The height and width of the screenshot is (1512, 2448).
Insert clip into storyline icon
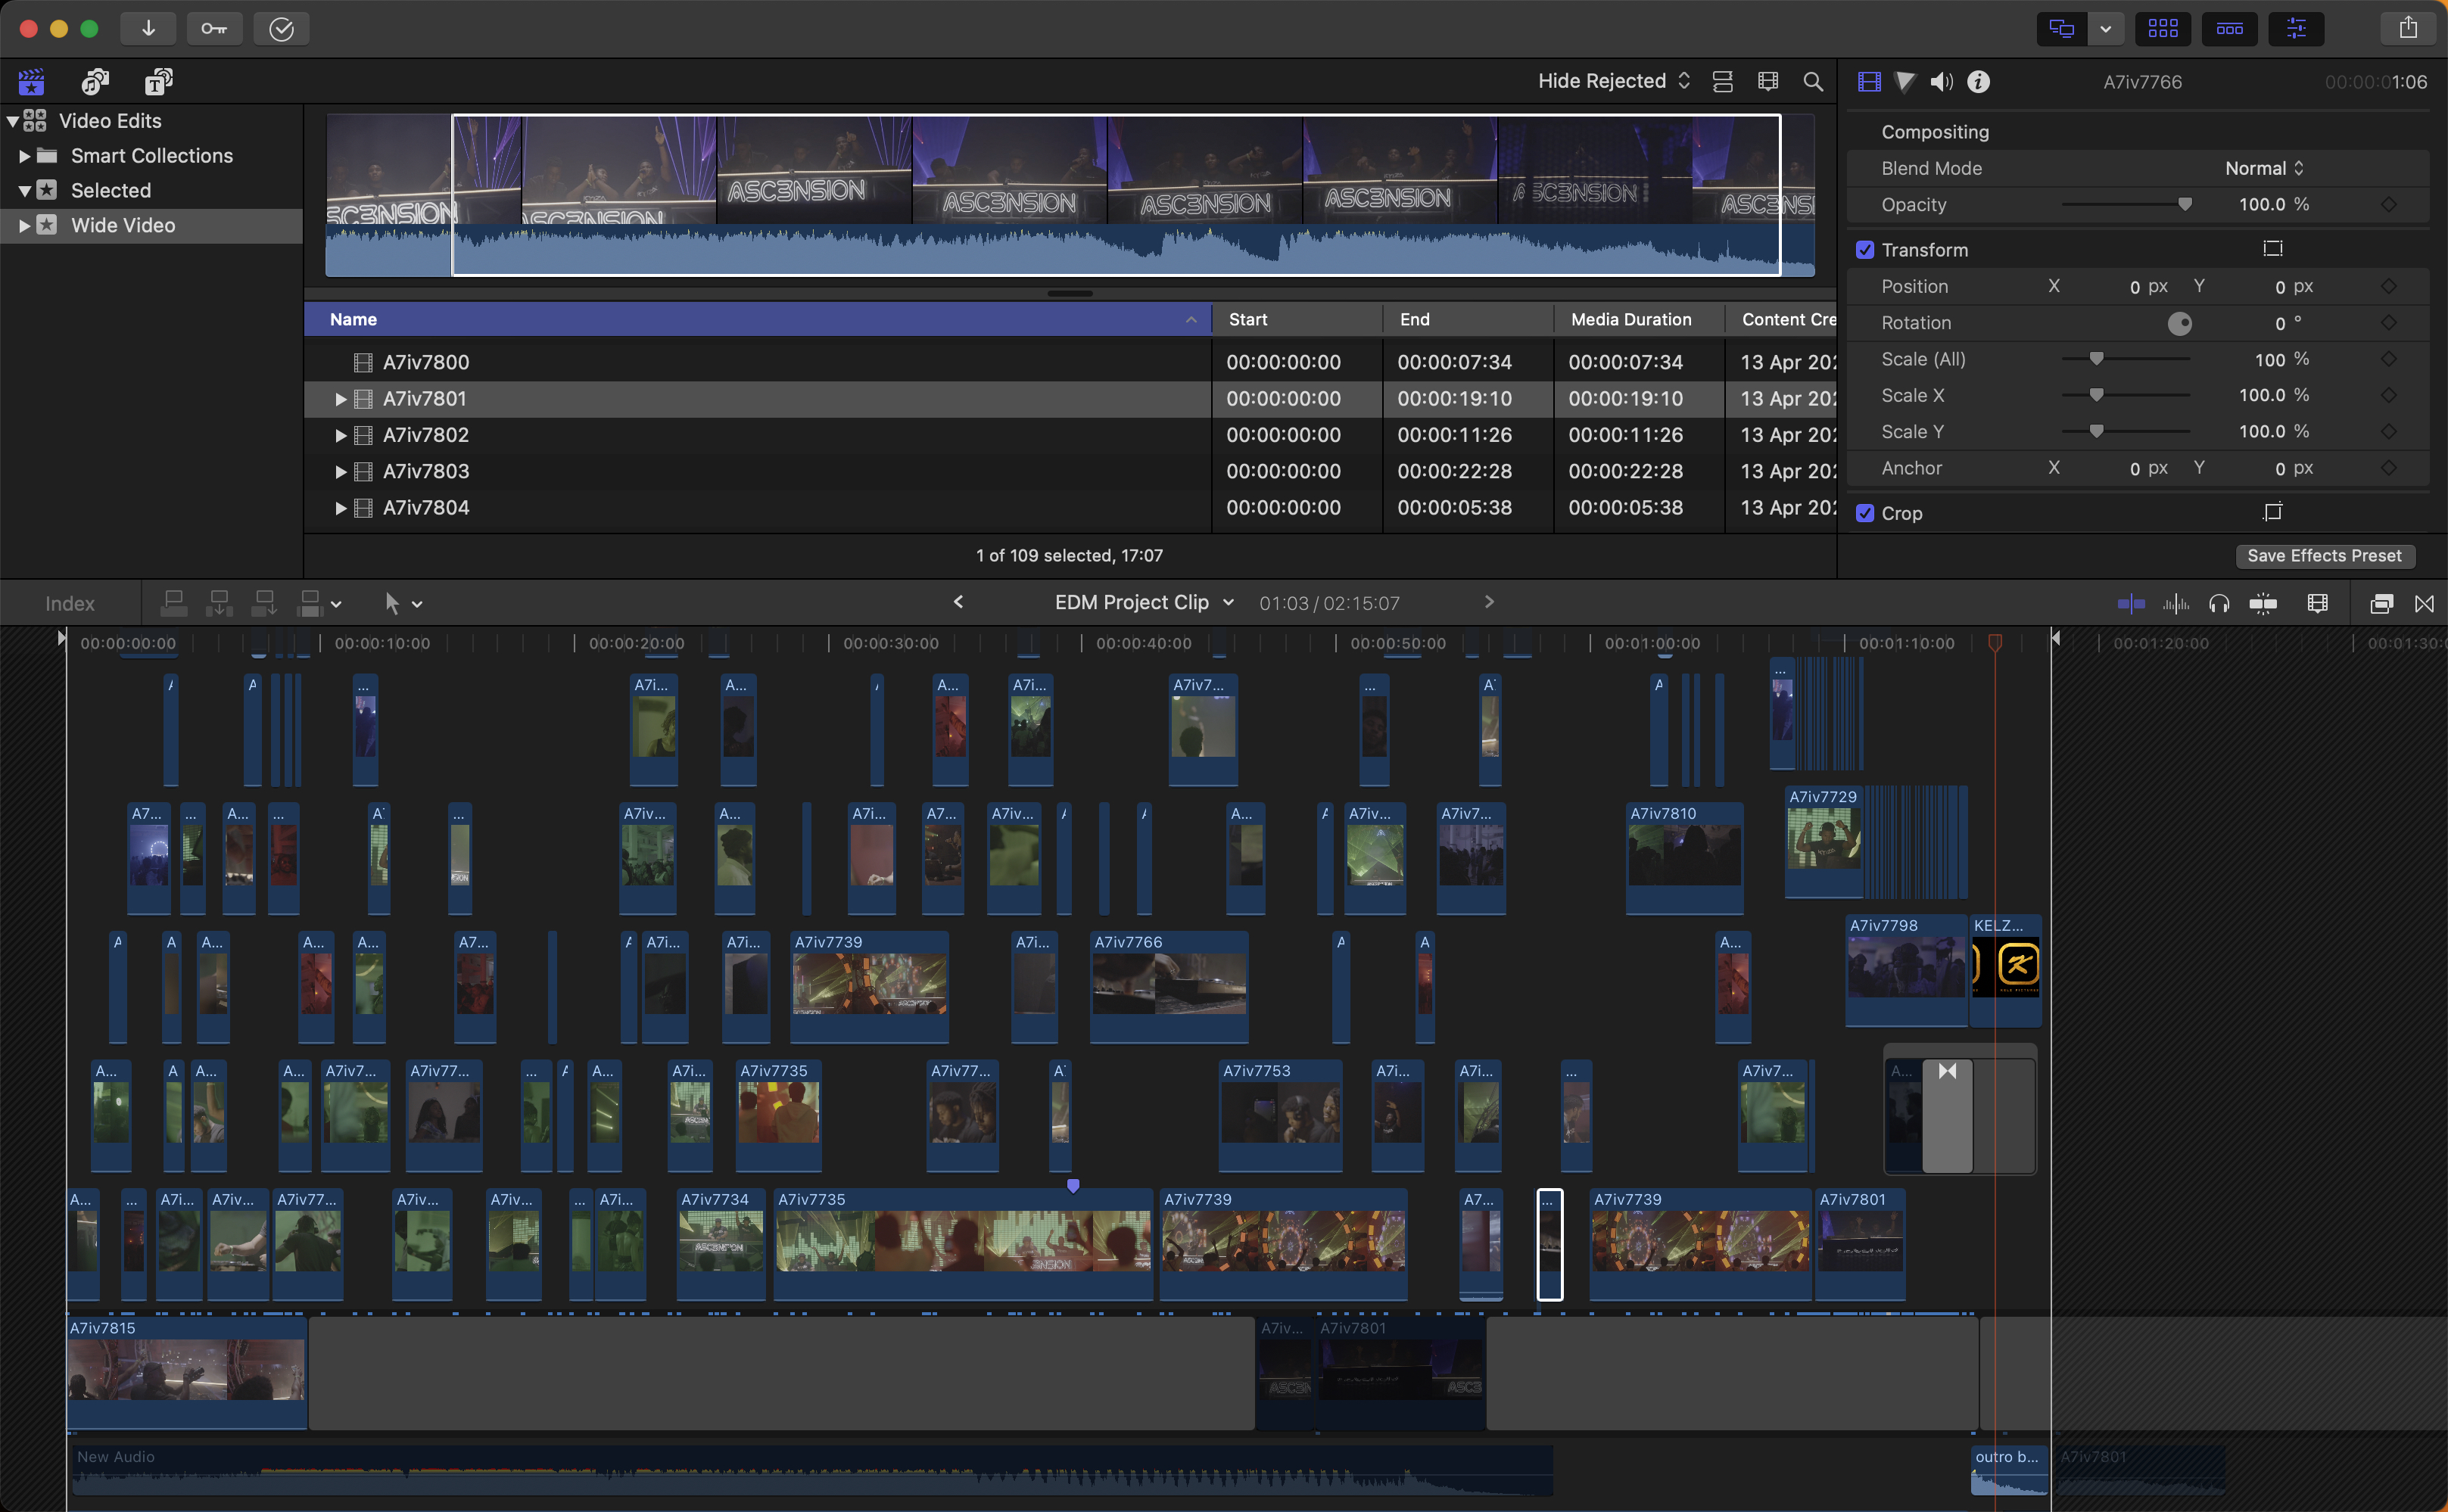[219, 603]
